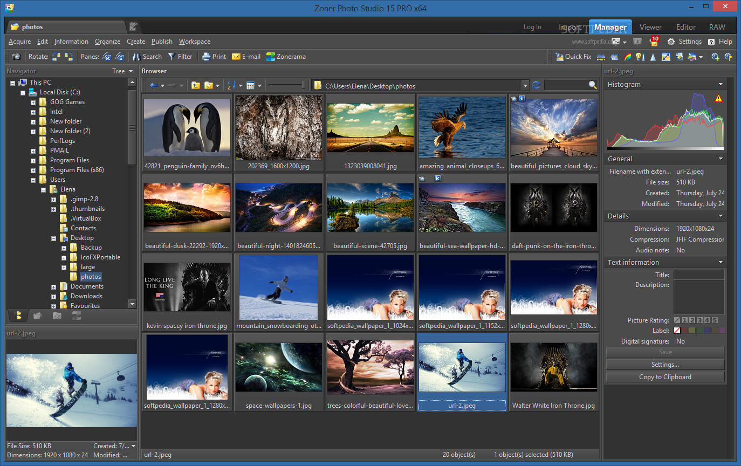Select the no-label crossed white swatch
This screenshot has width=741, height=466.
click(x=677, y=331)
